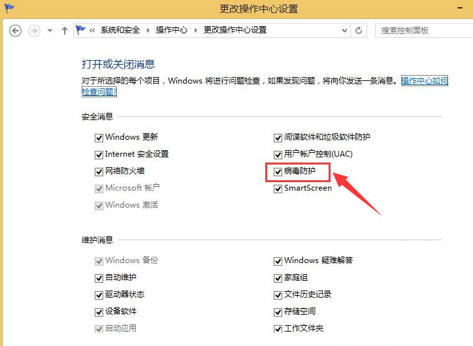Click the greyed 启动应用 checkbox
473x346 pixels.
pos(99,329)
